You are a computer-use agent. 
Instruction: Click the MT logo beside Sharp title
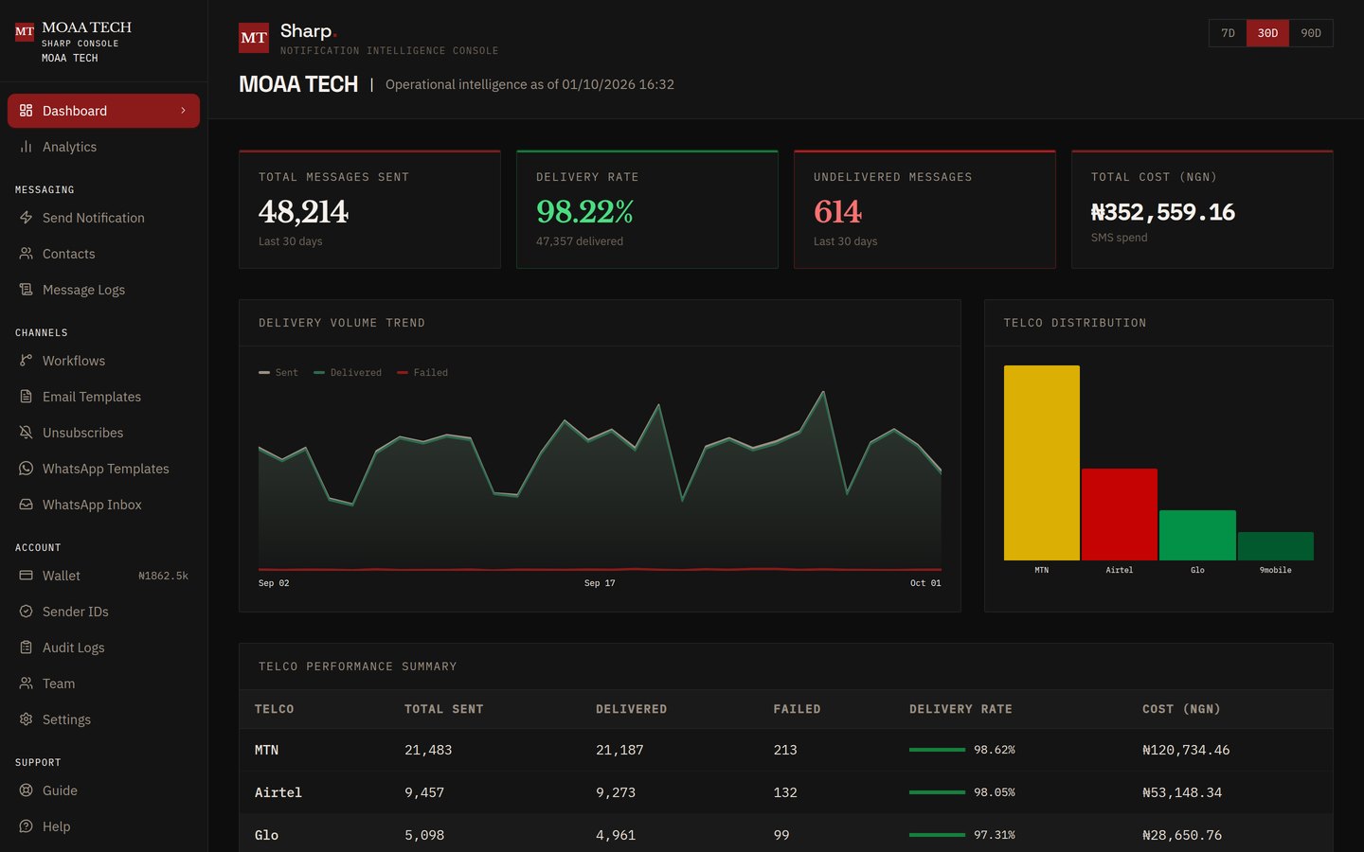coord(254,38)
